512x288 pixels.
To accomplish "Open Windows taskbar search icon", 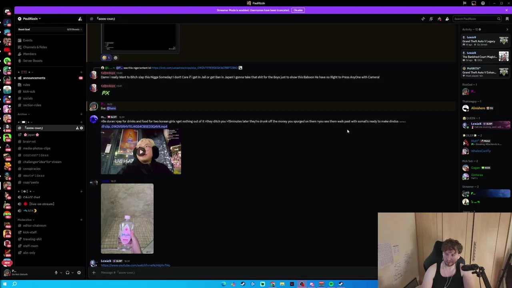I will pyautogui.click(x=14, y=284).
